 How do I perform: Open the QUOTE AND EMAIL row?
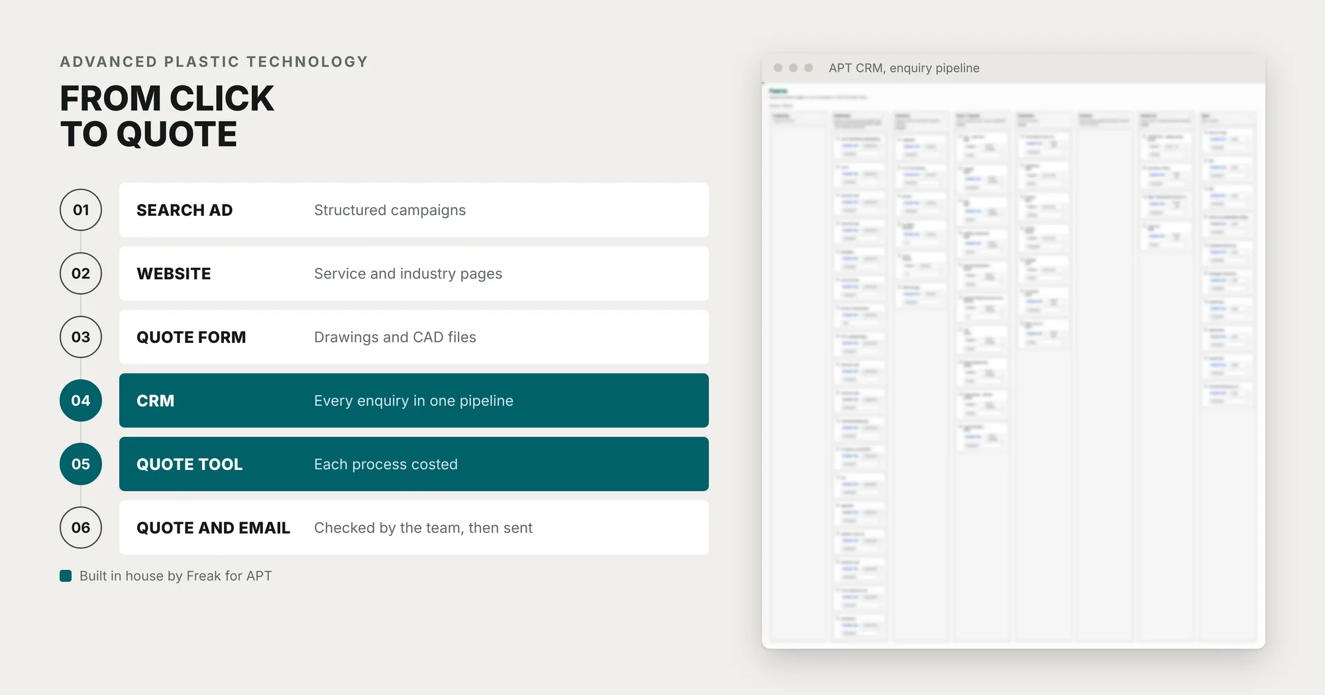click(414, 528)
